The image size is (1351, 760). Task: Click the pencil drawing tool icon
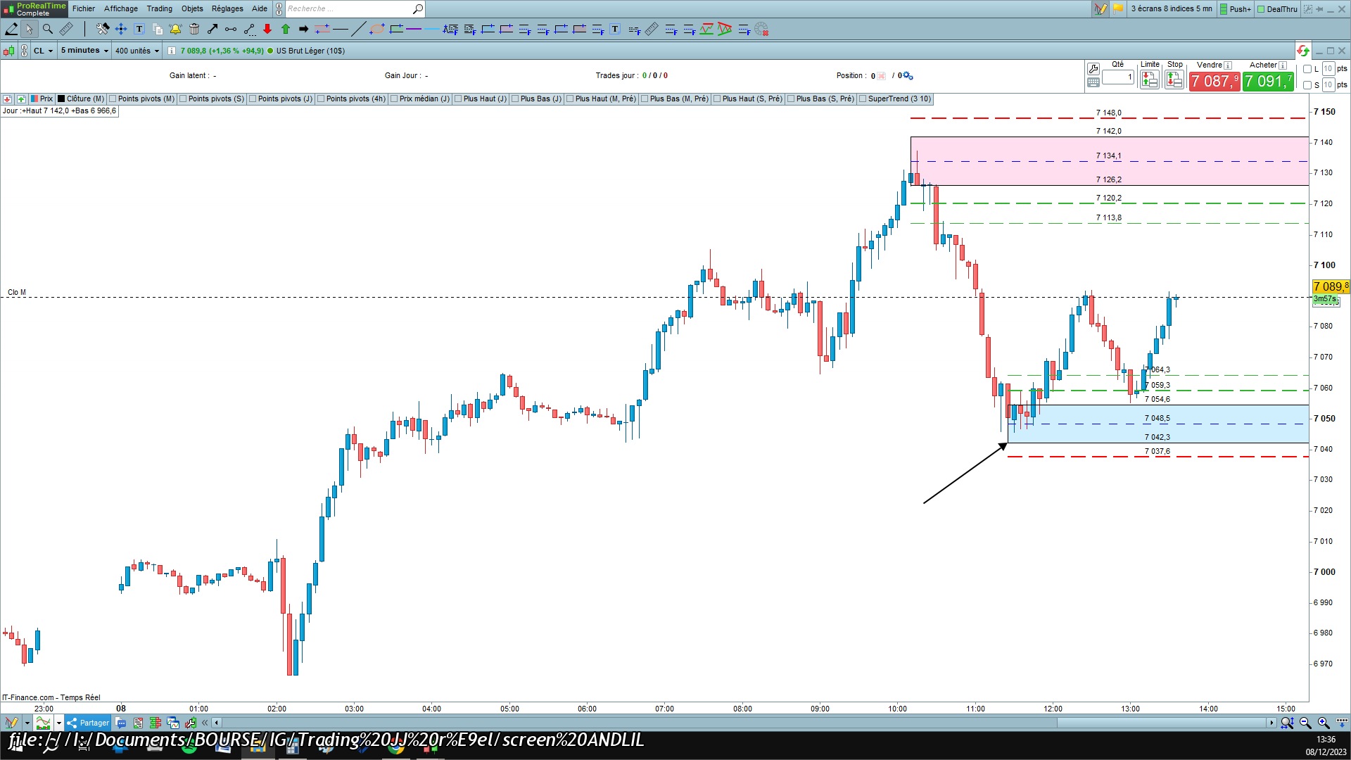(x=11, y=29)
